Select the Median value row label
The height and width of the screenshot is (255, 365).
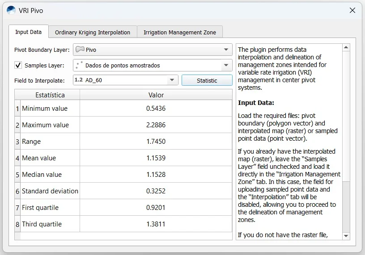(50, 174)
